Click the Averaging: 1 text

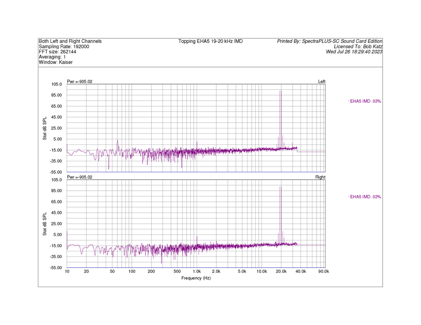pyautogui.click(x=52, y=57)
